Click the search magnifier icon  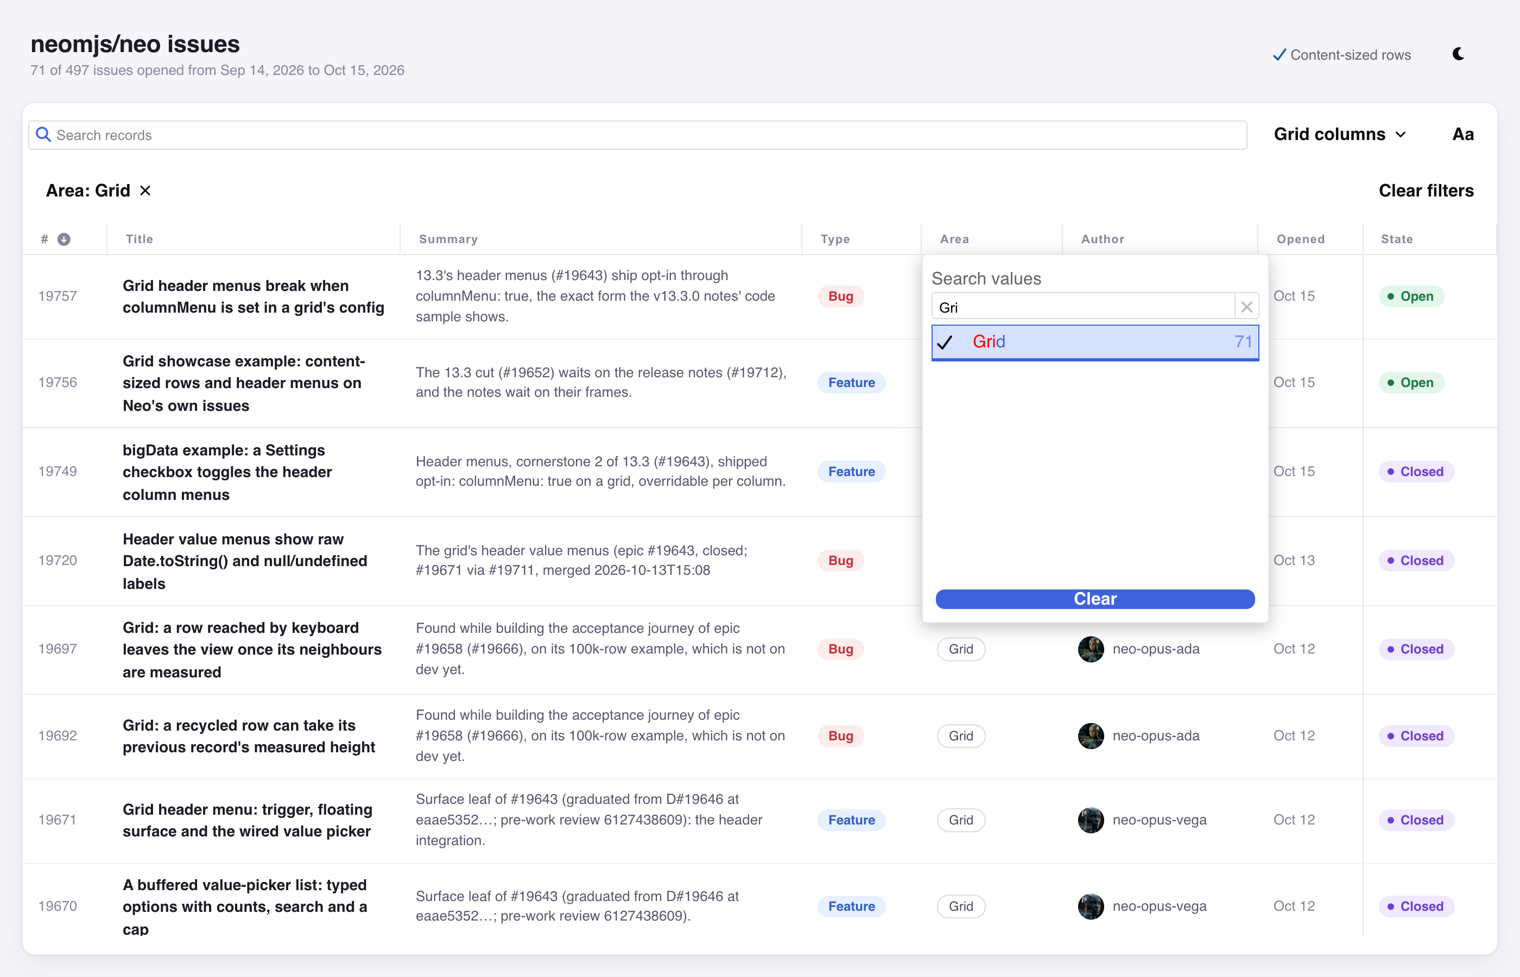[43, 135]
